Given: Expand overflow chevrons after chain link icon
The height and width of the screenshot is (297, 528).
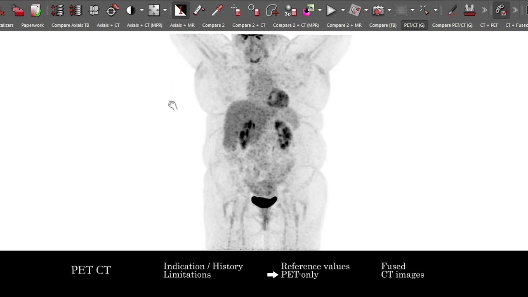Looking at the screenshot, I should click(515, 10).
